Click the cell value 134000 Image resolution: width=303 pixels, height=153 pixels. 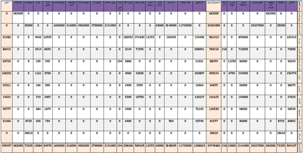click(243, 101)
